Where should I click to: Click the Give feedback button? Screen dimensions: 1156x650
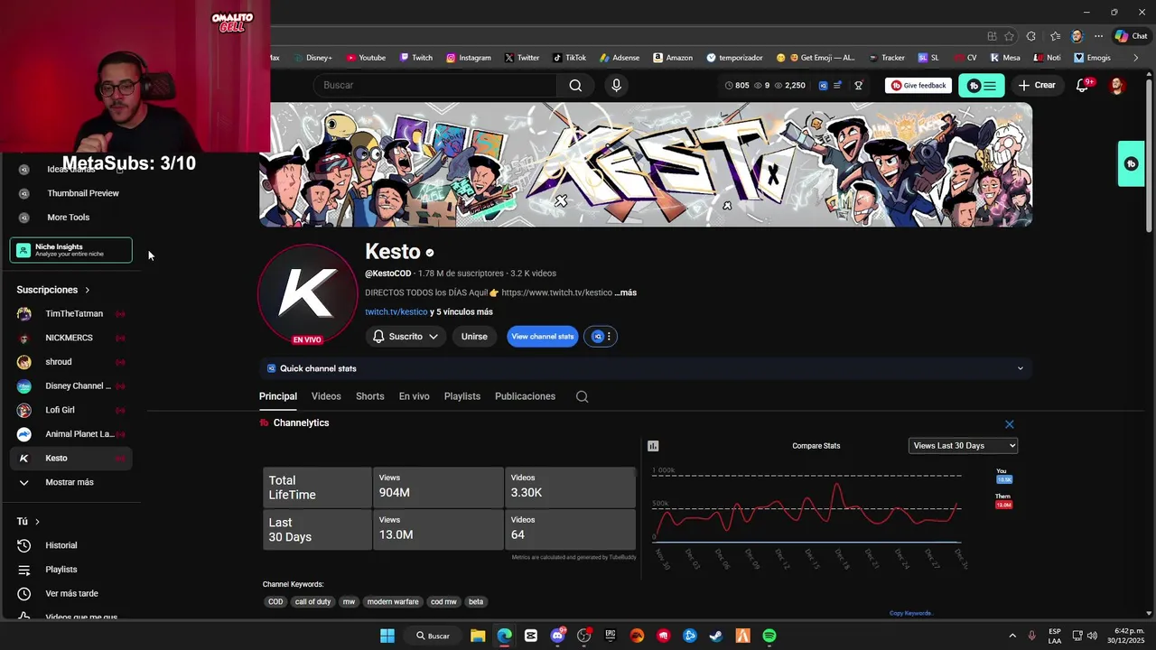click(x=918, y=86)
